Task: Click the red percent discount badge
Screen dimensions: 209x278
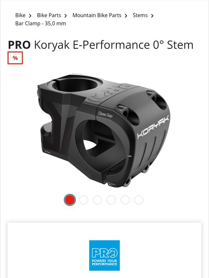Action: coord(15,58)
